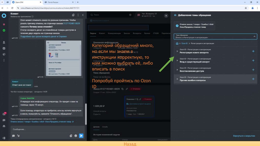Open the emoji picker in message box
Screen dimensions: 260x146
[x=76, y=136]
